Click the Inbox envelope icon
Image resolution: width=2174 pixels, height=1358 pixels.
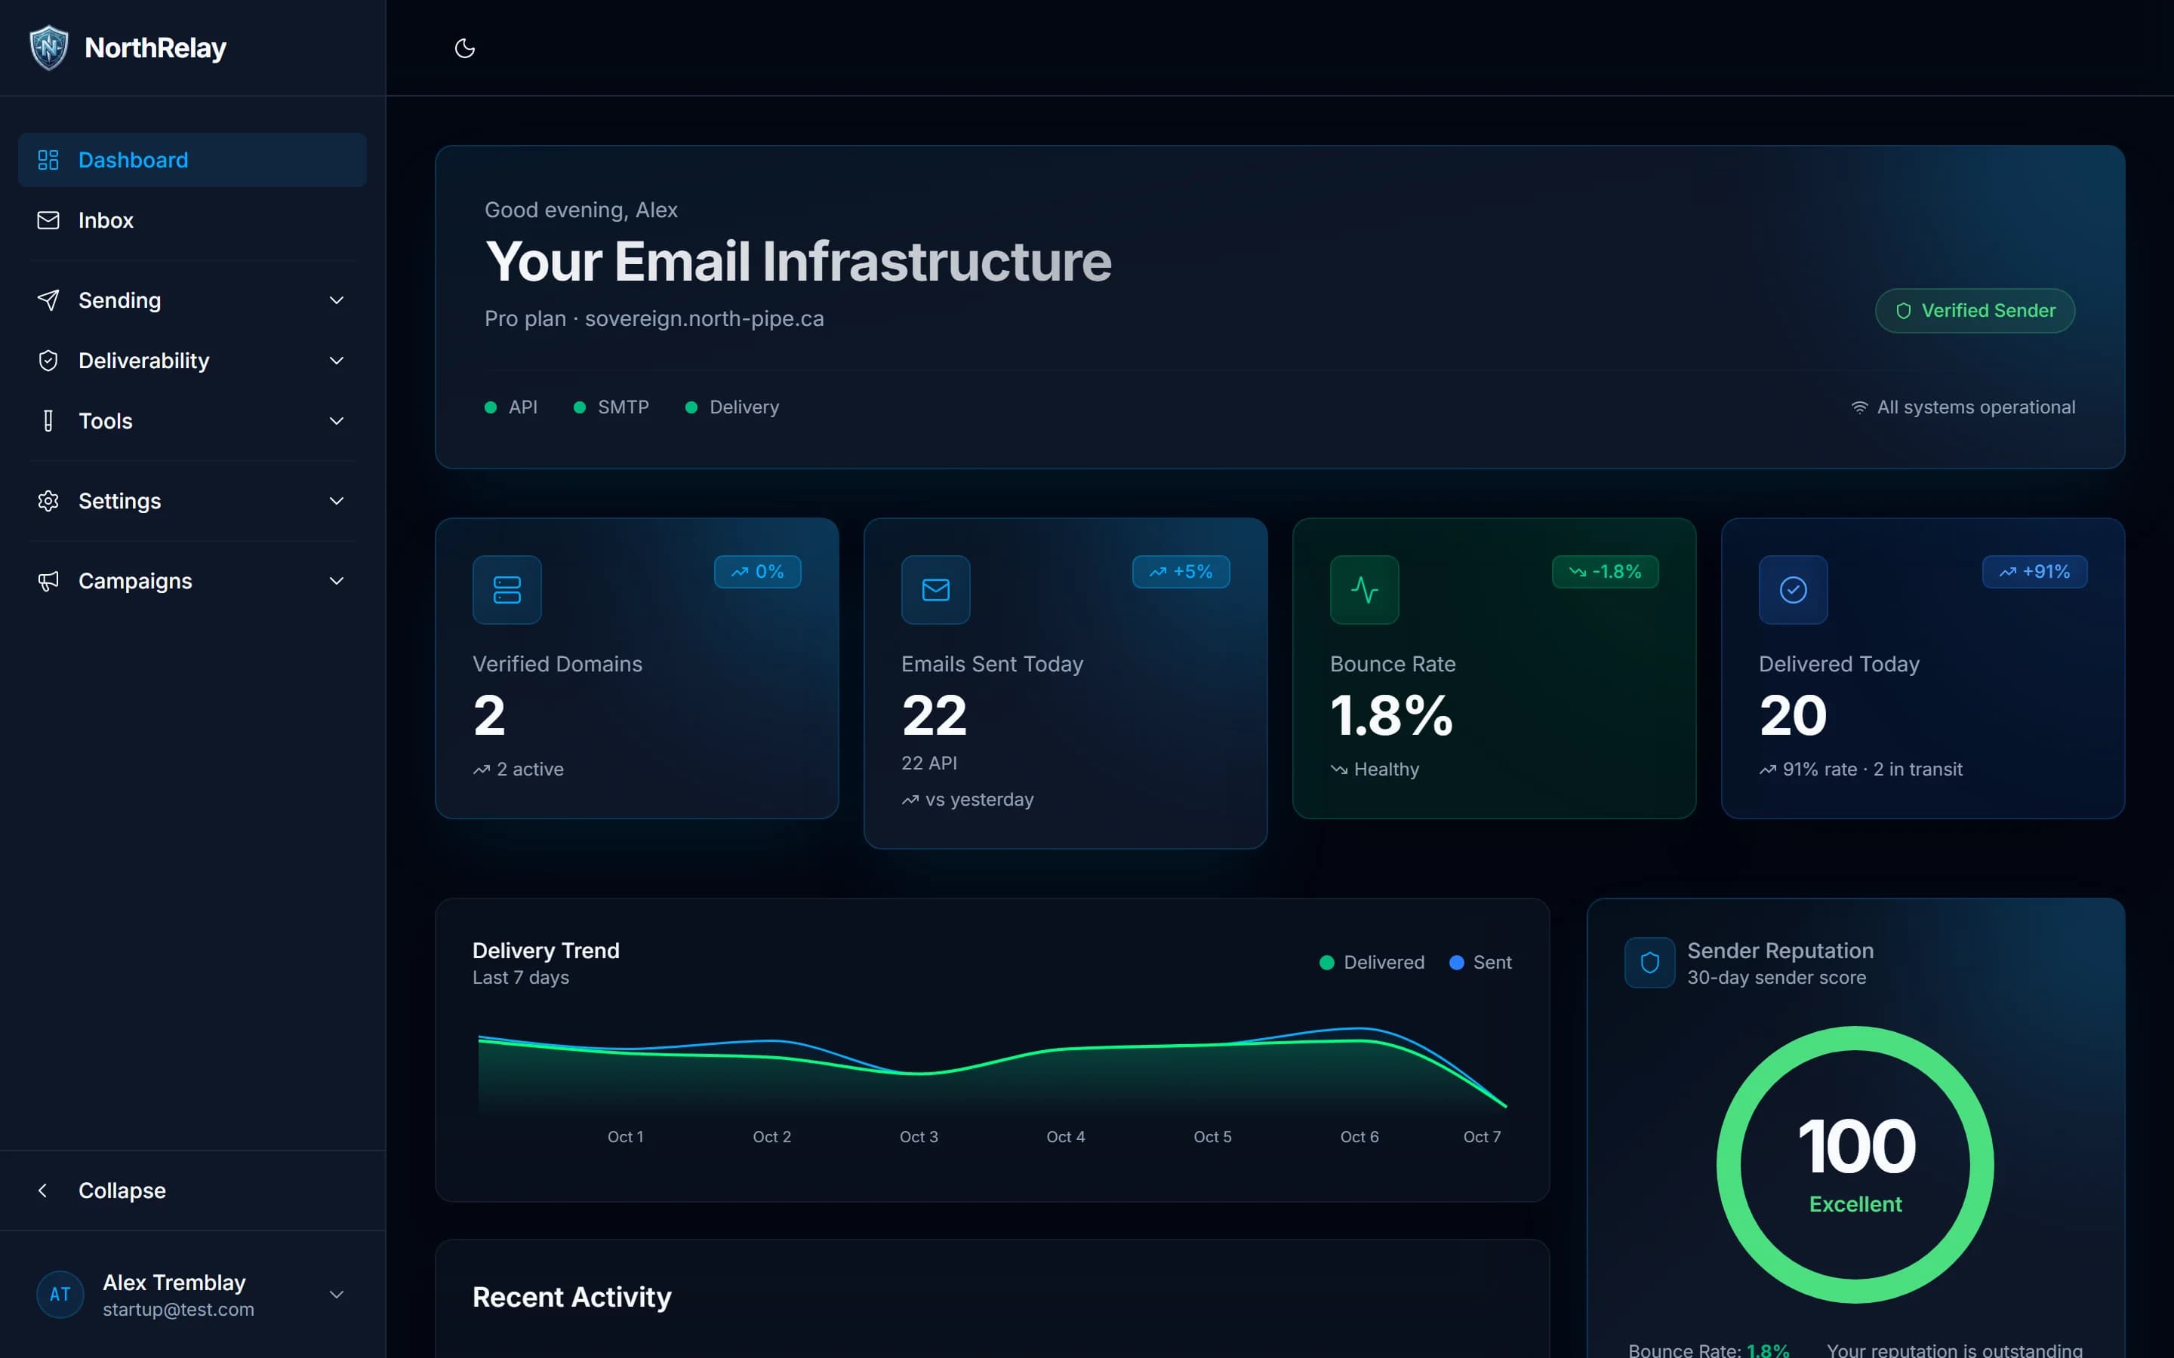click(48, 220)
